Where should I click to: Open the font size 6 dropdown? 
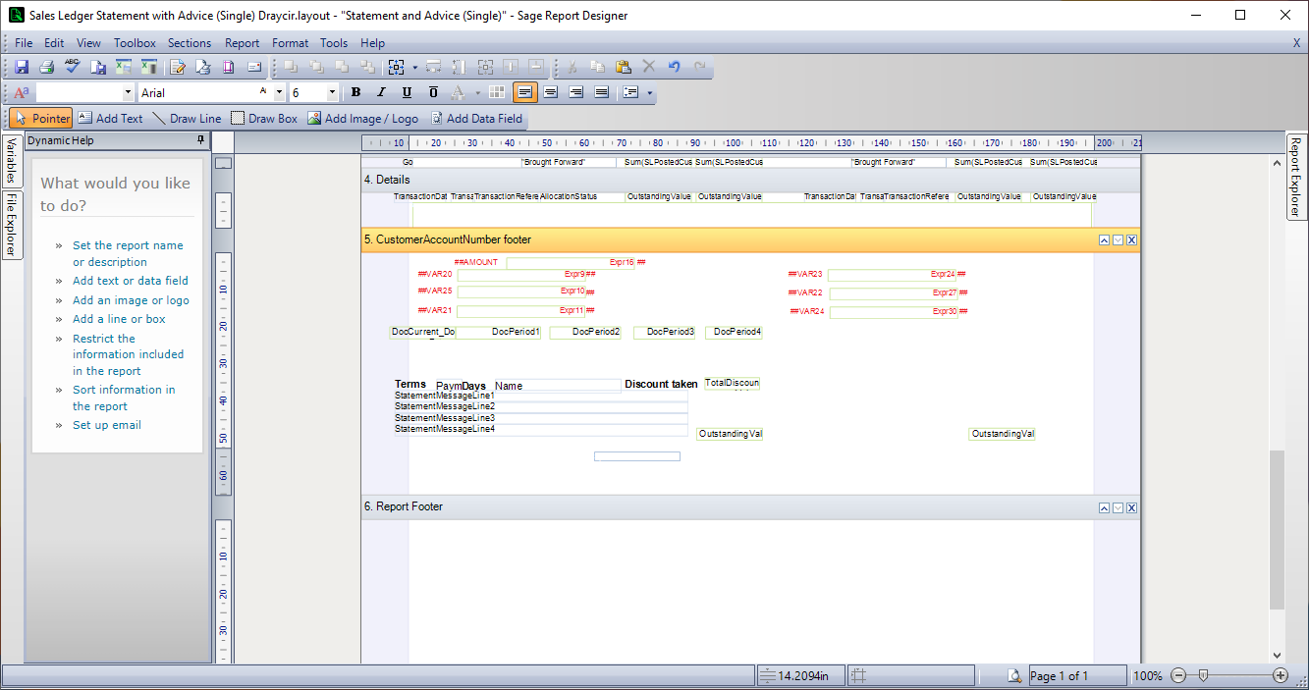tap(332, 92)
